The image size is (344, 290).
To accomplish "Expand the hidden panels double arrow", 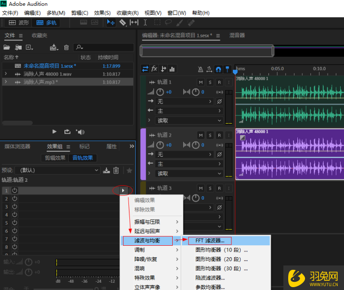I will point(132,146).
